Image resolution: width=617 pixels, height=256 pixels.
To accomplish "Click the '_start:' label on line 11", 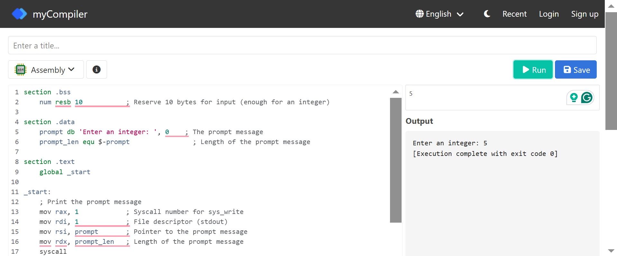I will click(x=37, y=192).
